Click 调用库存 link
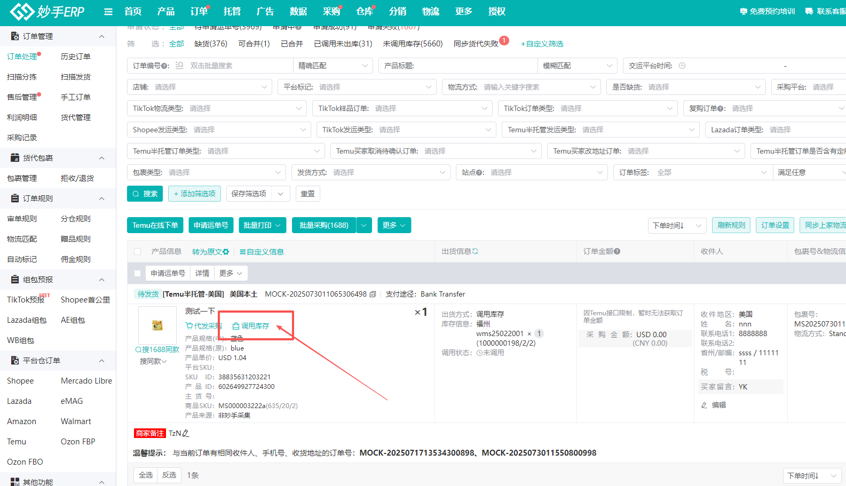This screenshot has height=486, width=846. pos(251,326)
